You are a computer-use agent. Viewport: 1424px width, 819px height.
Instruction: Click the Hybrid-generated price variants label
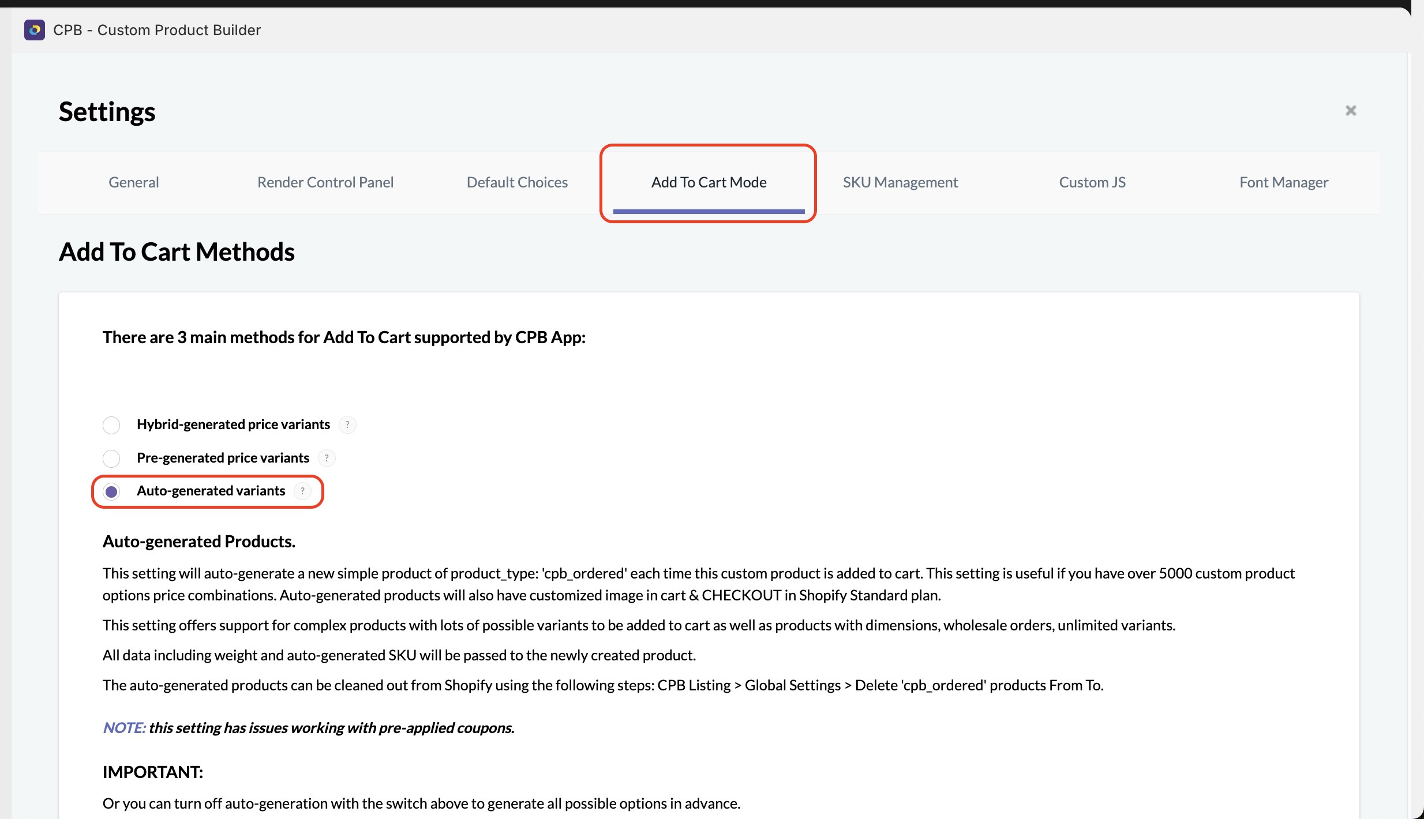click(x=233, y=424)
